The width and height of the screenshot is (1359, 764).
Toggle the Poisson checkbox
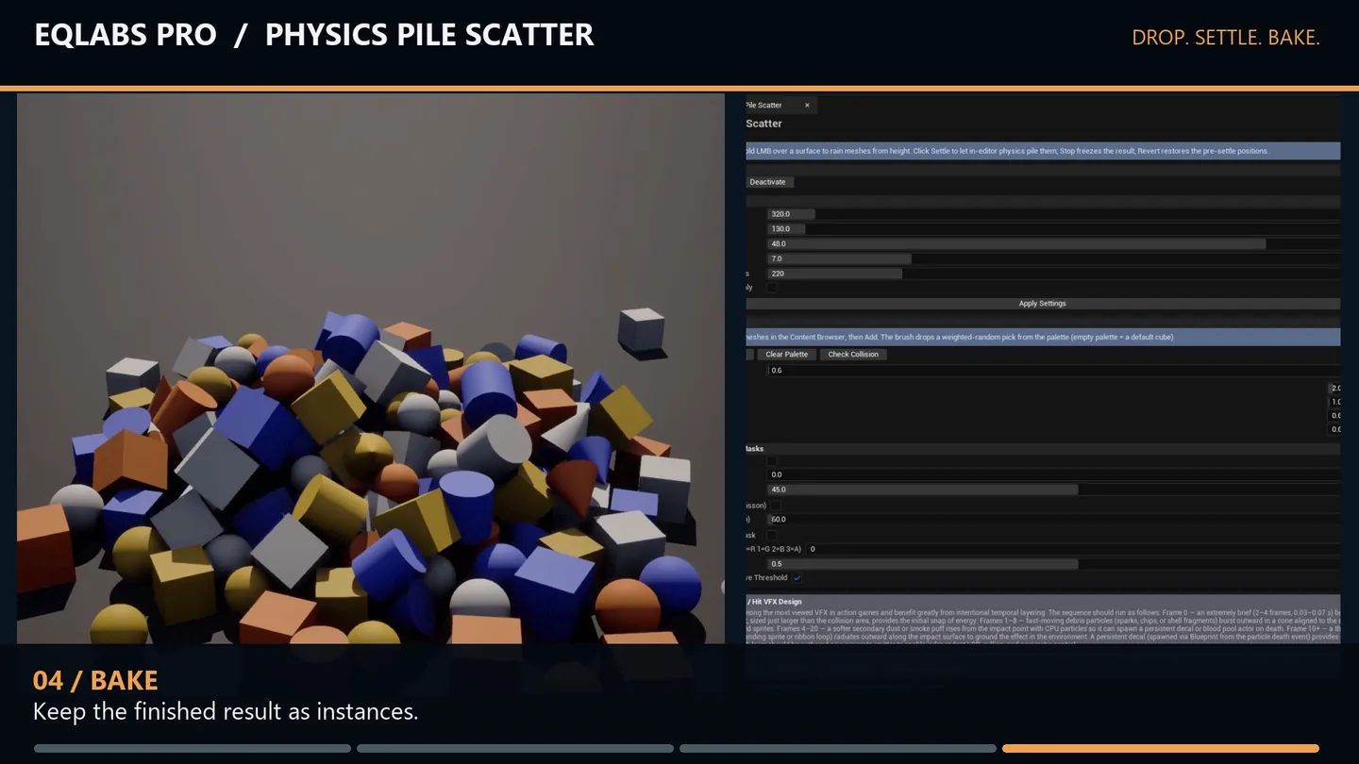[776, 506]
